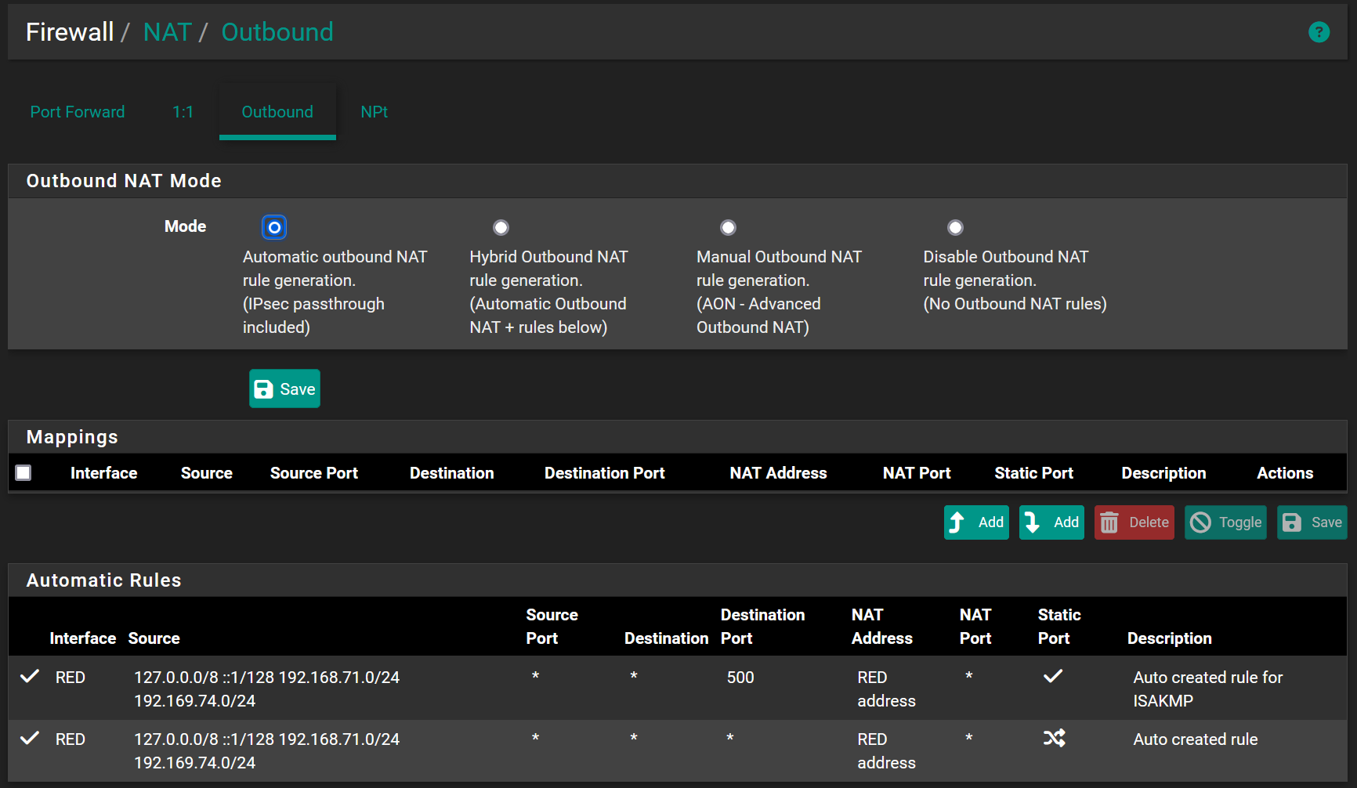Select Disable Outbound NAT rule generation mode
Viewport: 1357px width, 788px height.
pyautogui.click(x=955, y=227)
